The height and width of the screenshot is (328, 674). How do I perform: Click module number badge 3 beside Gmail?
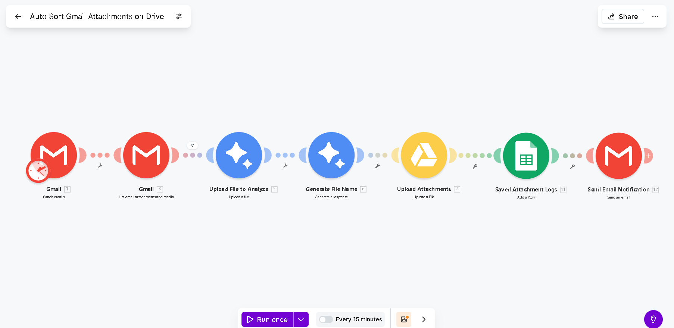(x=160, y=189)
